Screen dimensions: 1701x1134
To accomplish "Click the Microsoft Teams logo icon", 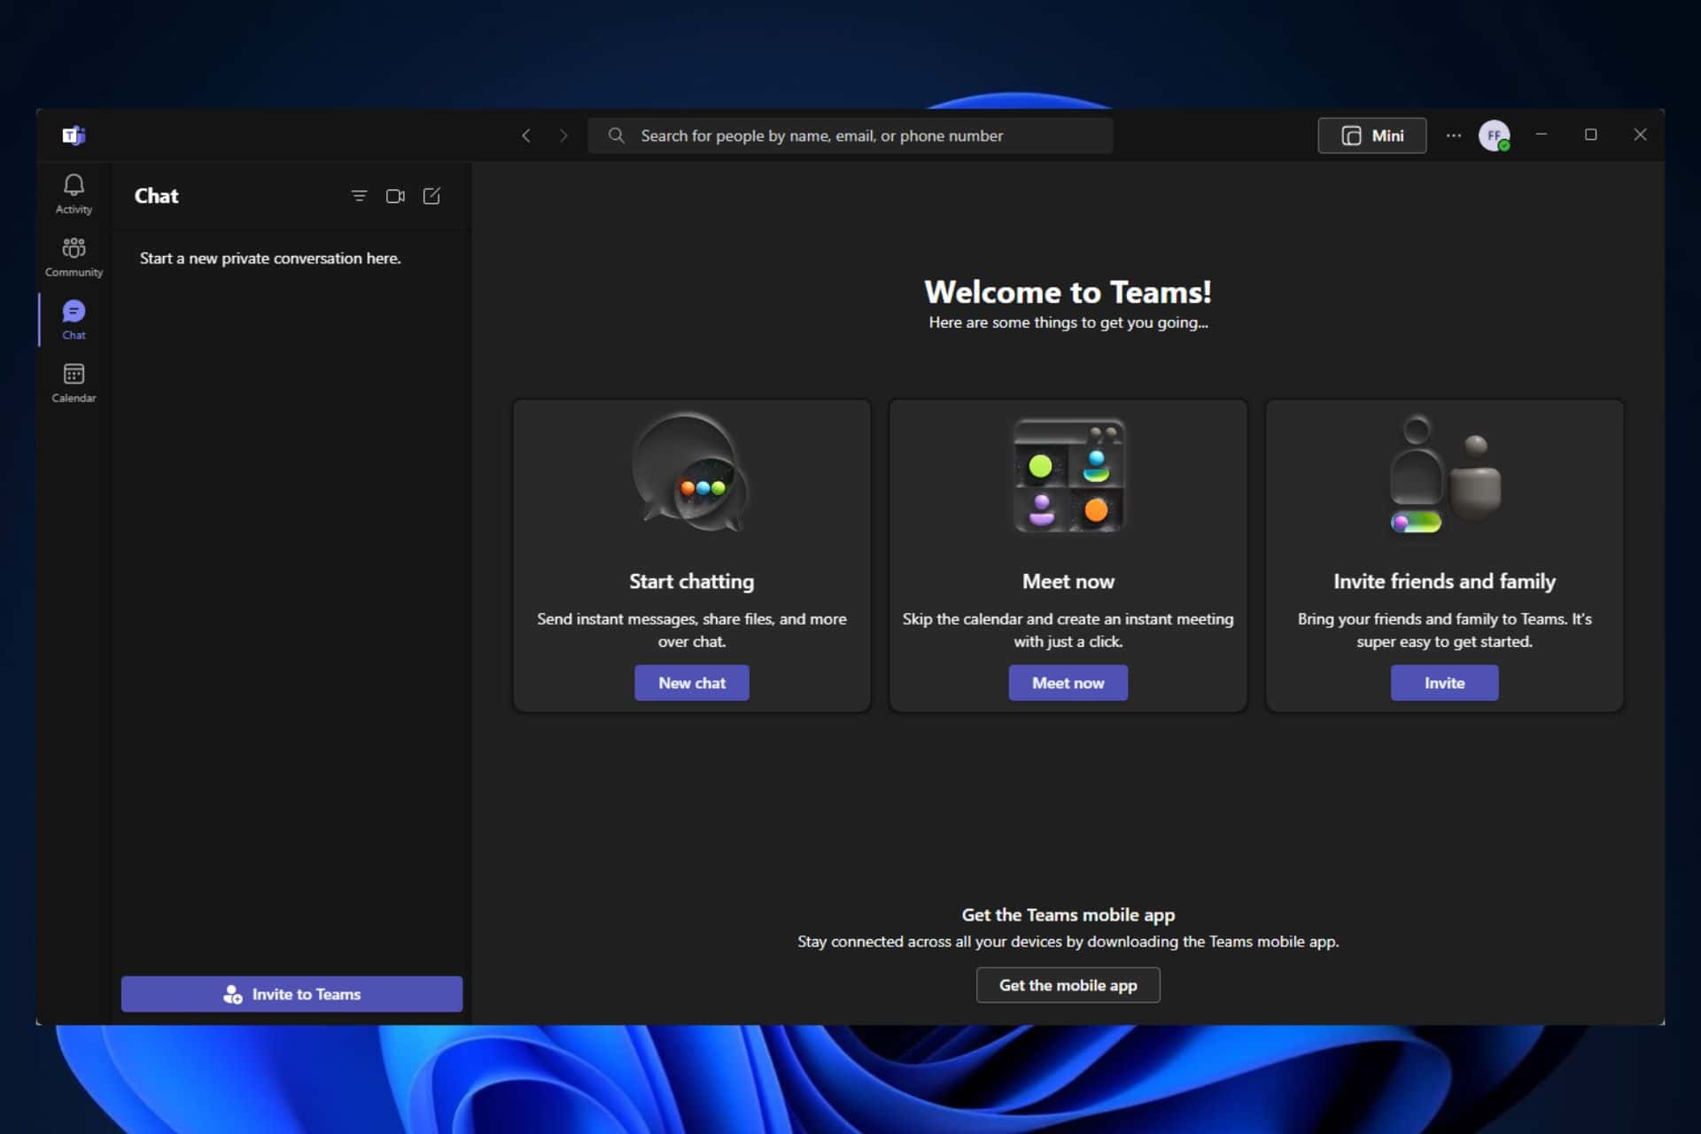I will (x=74, y=136).
